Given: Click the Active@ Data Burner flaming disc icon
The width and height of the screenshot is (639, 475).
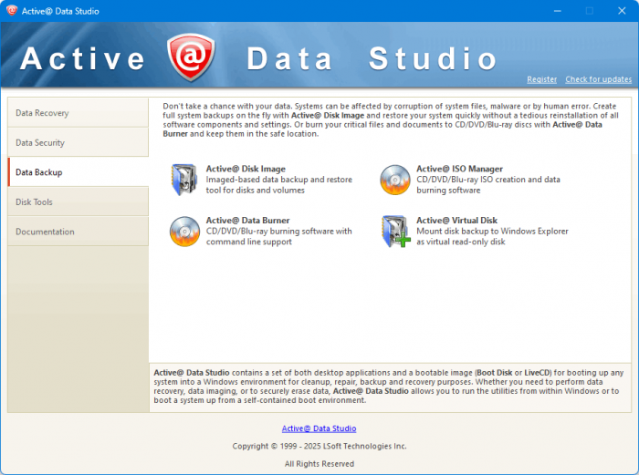Looking at the screenshot, I should pyautogui.click(x=183, y=232).
